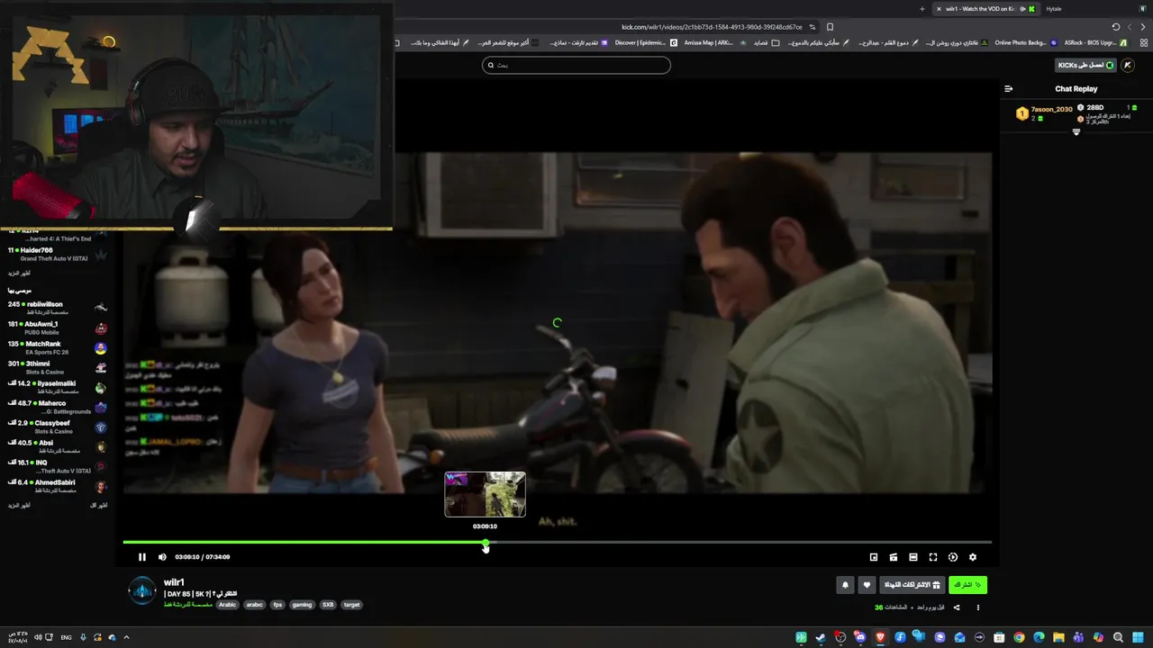Open rebiiwillson in recommended channels
The width and height of the screenshot is (1153, 648).
(x=58, y=308)
